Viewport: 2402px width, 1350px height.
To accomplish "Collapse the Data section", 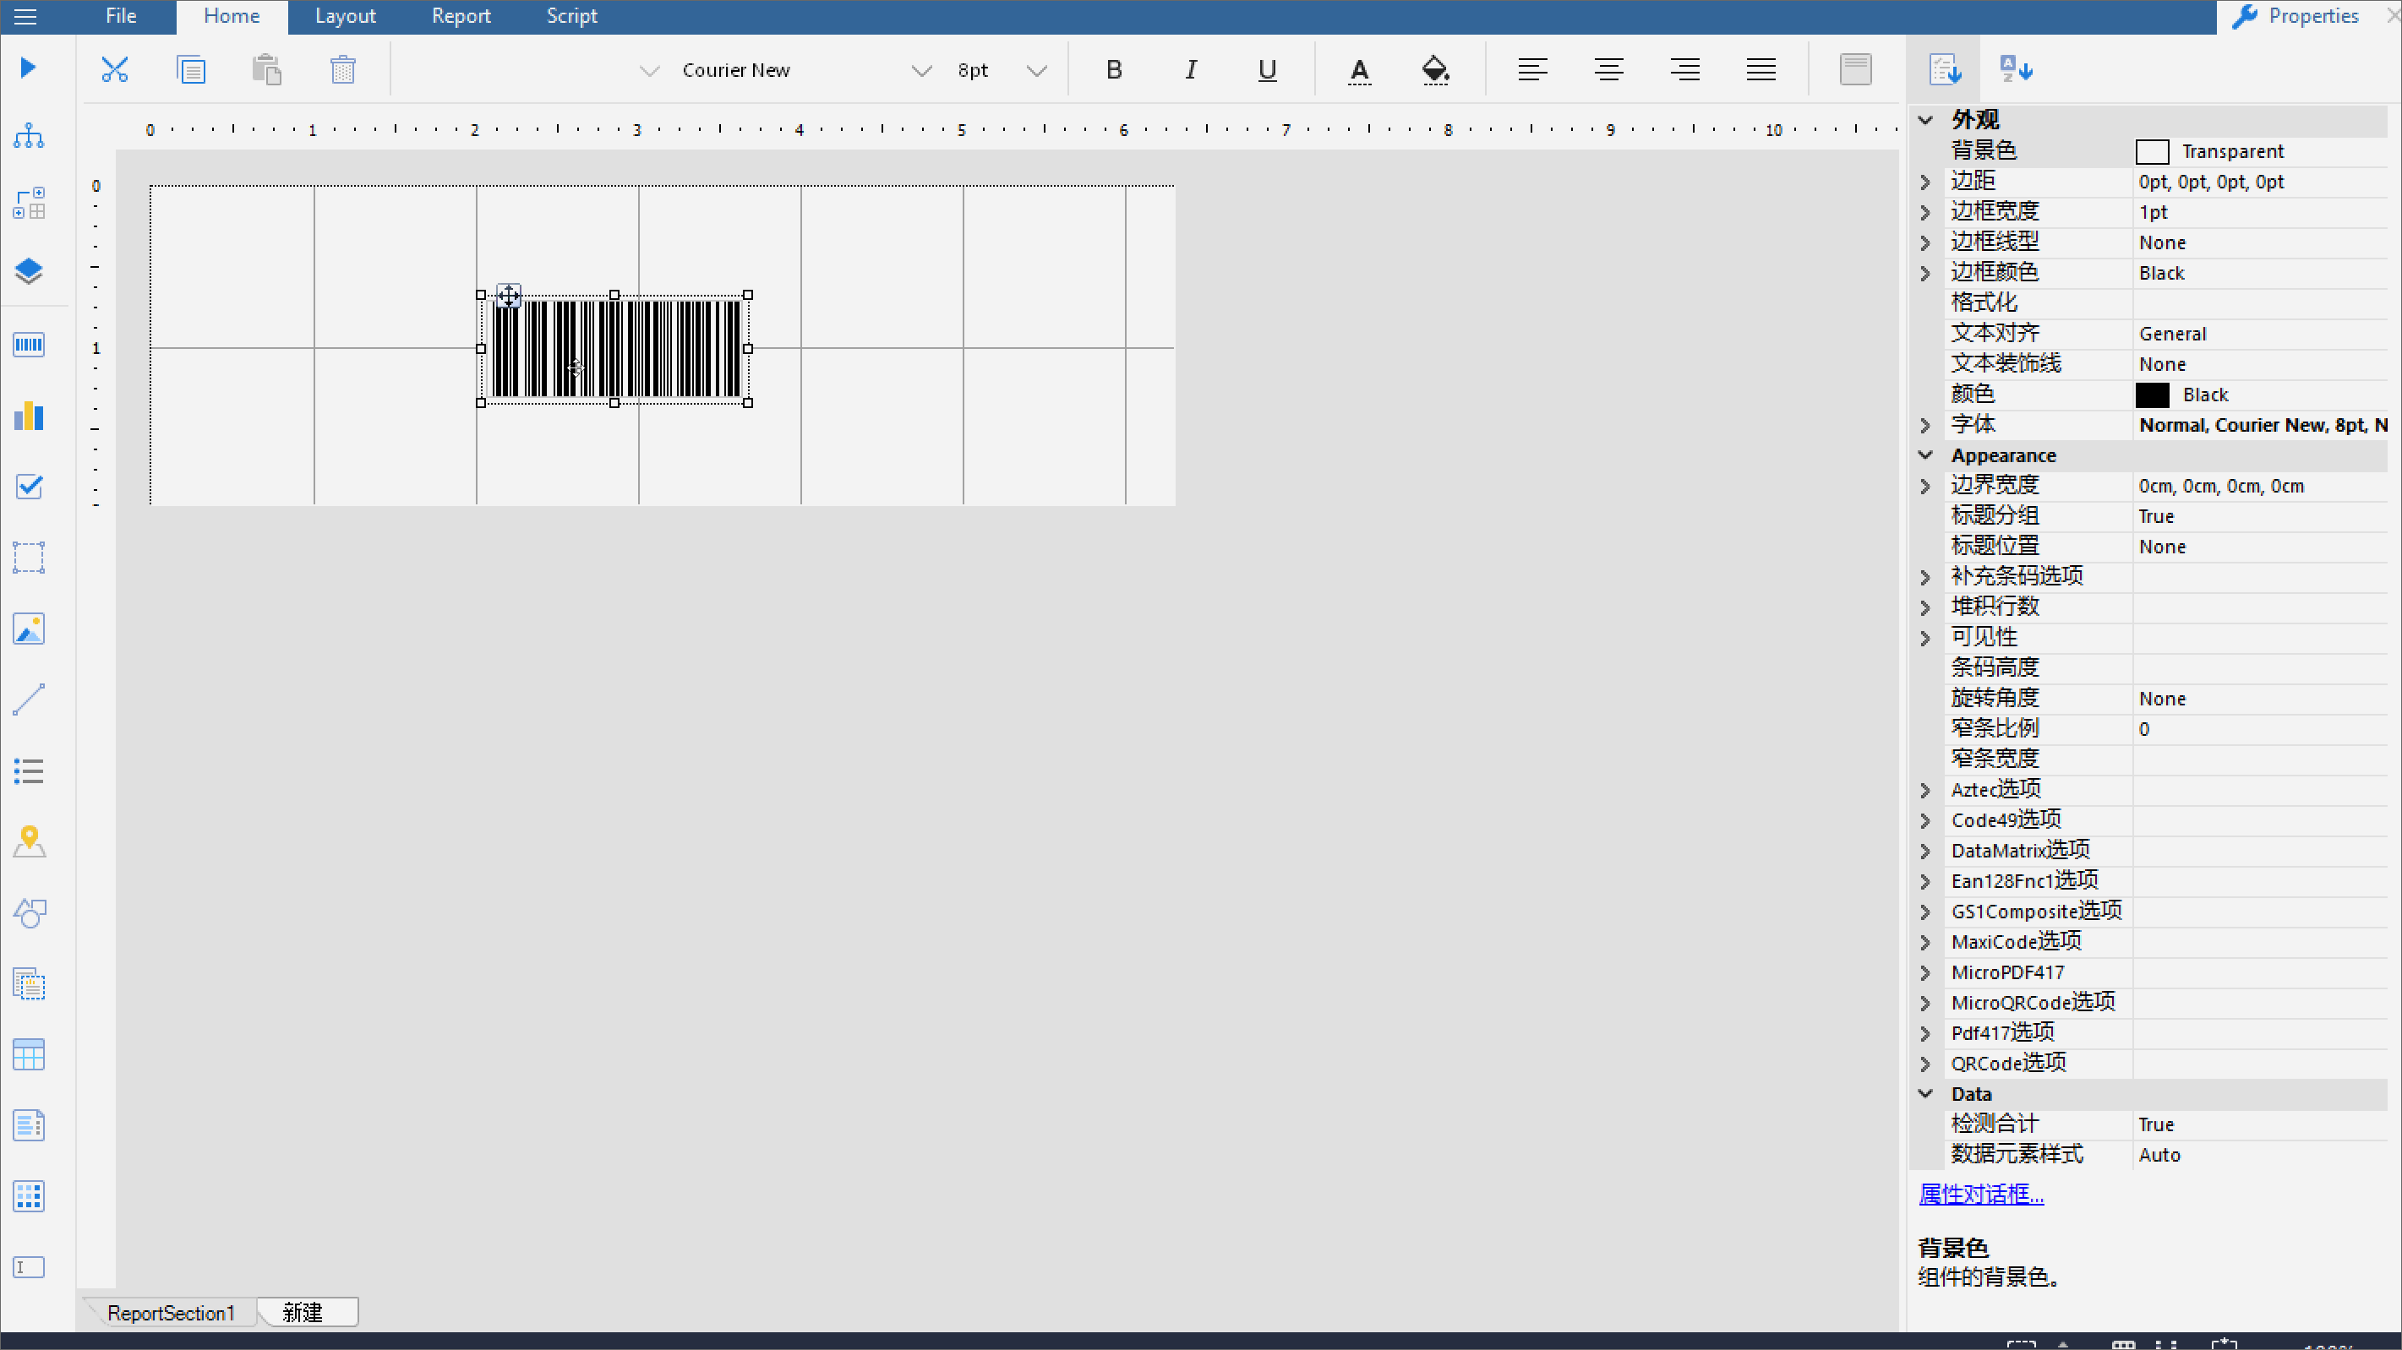I will coord(1925,1094).
